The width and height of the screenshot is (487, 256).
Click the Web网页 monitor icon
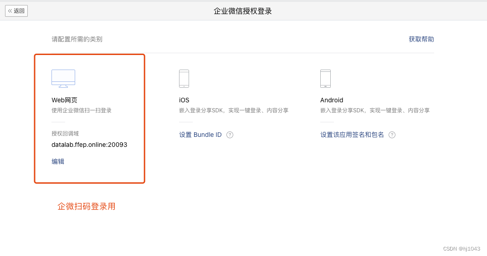pos(63,79)
